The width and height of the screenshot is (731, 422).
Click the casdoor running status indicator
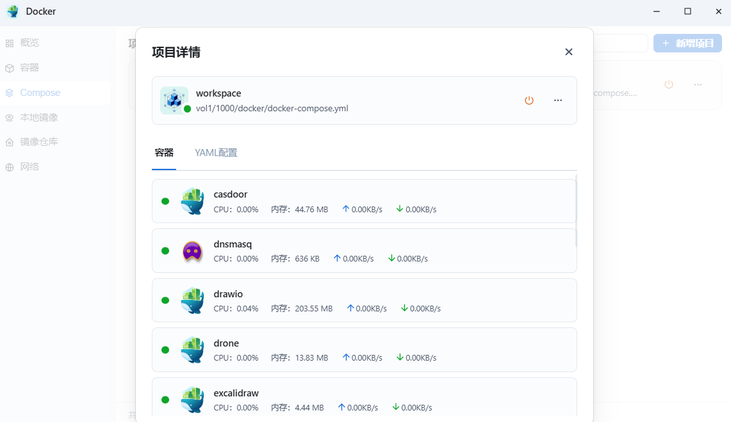(165, 201)
